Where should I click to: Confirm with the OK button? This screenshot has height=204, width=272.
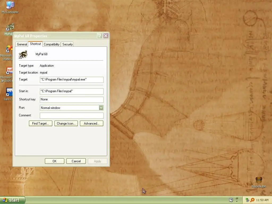coord(54,161)
